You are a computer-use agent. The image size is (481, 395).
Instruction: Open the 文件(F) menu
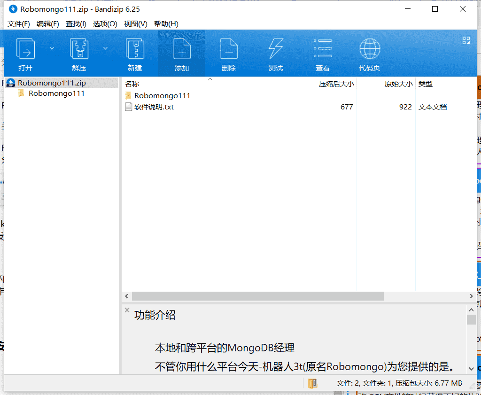[x=18, y=24]
